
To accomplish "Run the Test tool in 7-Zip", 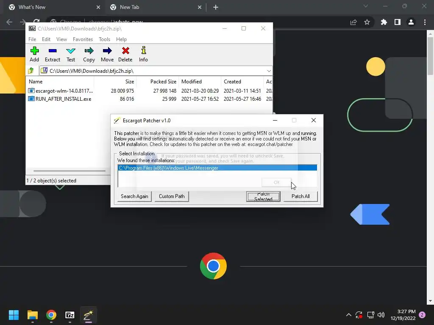I will pos(71,54).
